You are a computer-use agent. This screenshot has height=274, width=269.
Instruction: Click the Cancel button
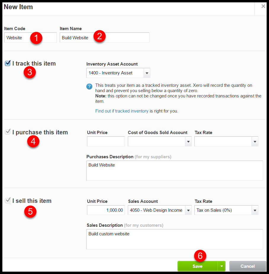pos(248,266)
